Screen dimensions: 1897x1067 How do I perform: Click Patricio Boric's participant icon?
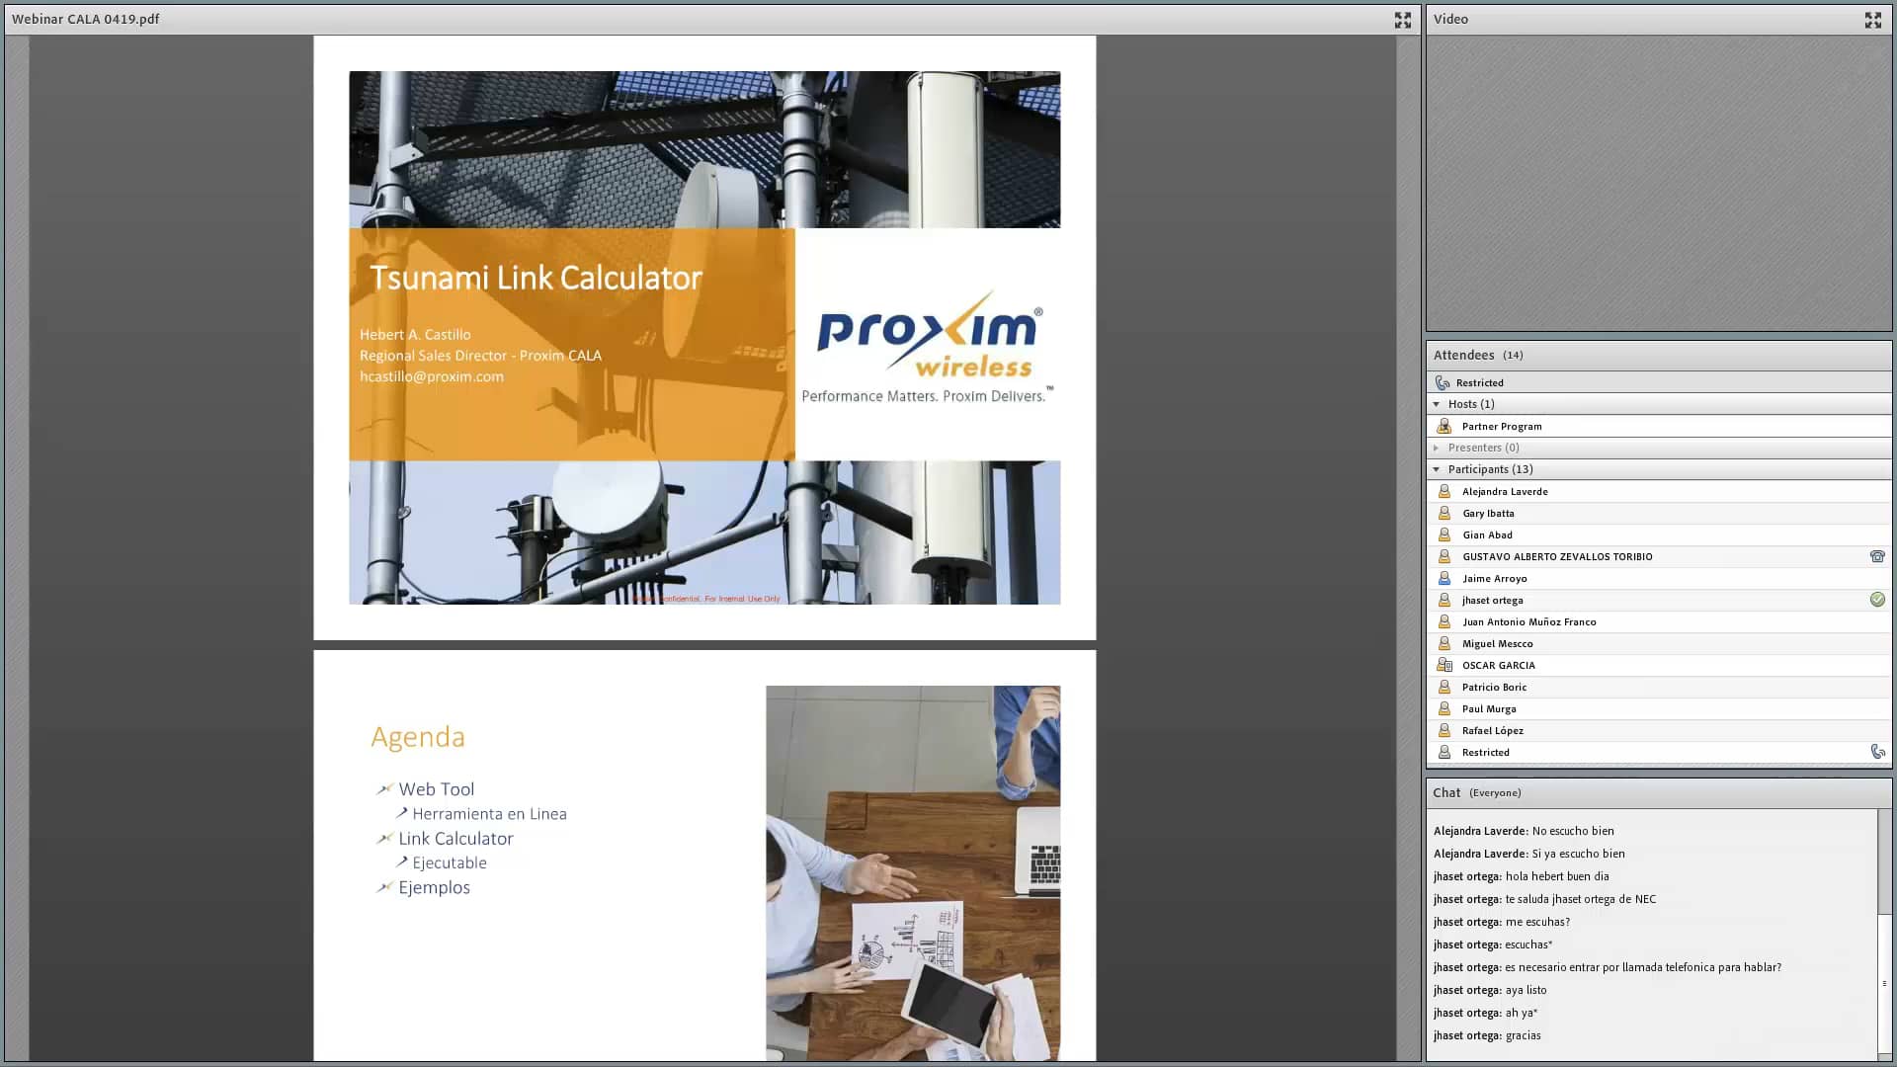(x=1444, y=687)
